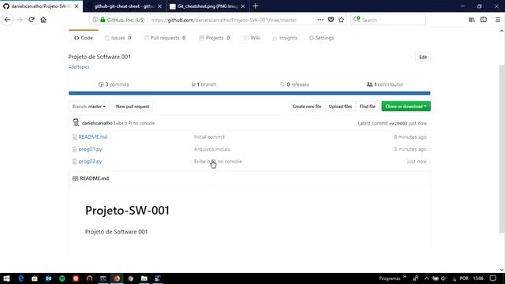The image size is (505, 284).
Task: Open the prog01.py file
Action: tap(90, 149)
